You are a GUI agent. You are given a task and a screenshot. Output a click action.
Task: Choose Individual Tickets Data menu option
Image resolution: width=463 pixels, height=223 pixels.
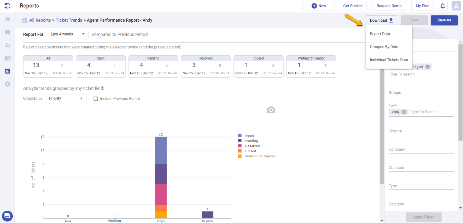(389, 60)
